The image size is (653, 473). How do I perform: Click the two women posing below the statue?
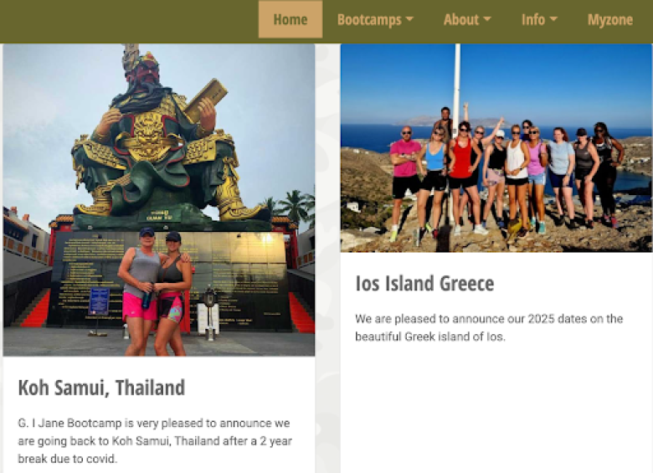[x=155, y=291]
